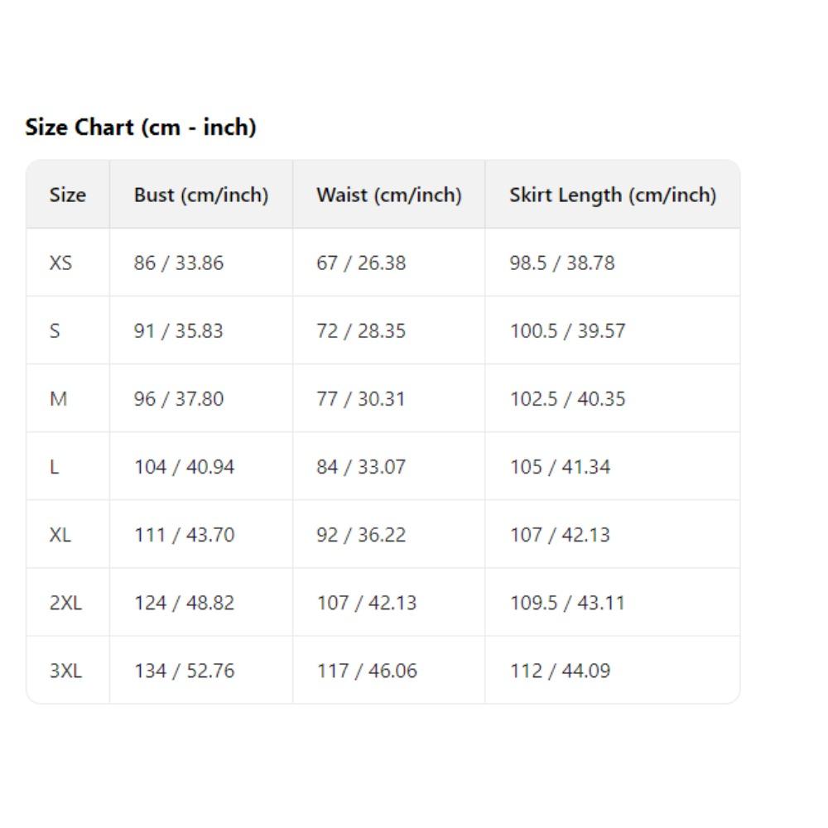Click the 2XL skirt length 109.5 / 43.11
This screenshot has height=828, width=828.
tap(567, 603)
